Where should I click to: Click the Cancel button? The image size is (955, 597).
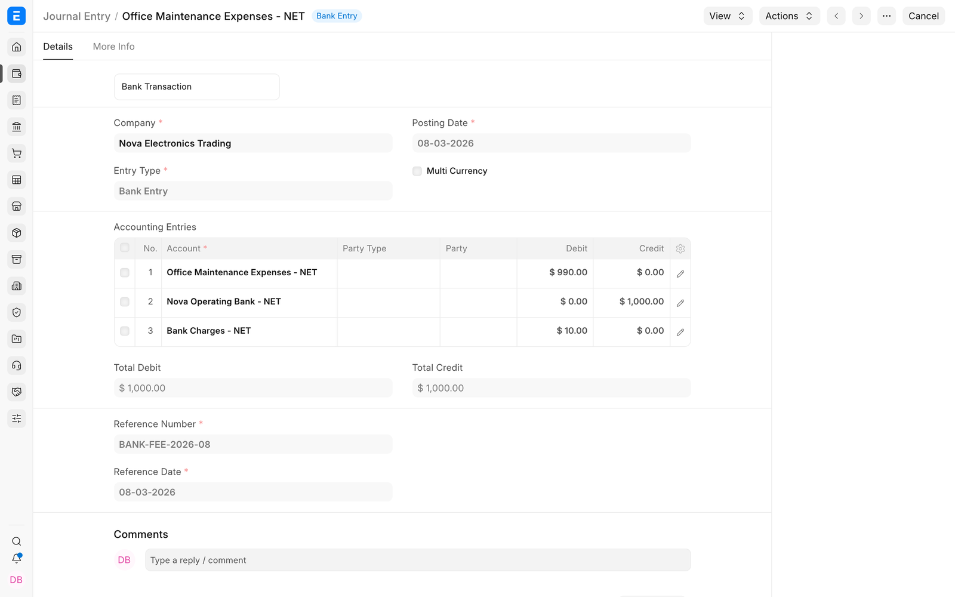point(923,16)
